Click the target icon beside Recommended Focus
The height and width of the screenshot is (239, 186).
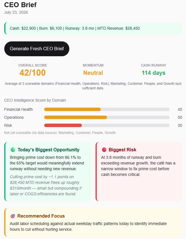pyautogui.click(x=13, y=216)
